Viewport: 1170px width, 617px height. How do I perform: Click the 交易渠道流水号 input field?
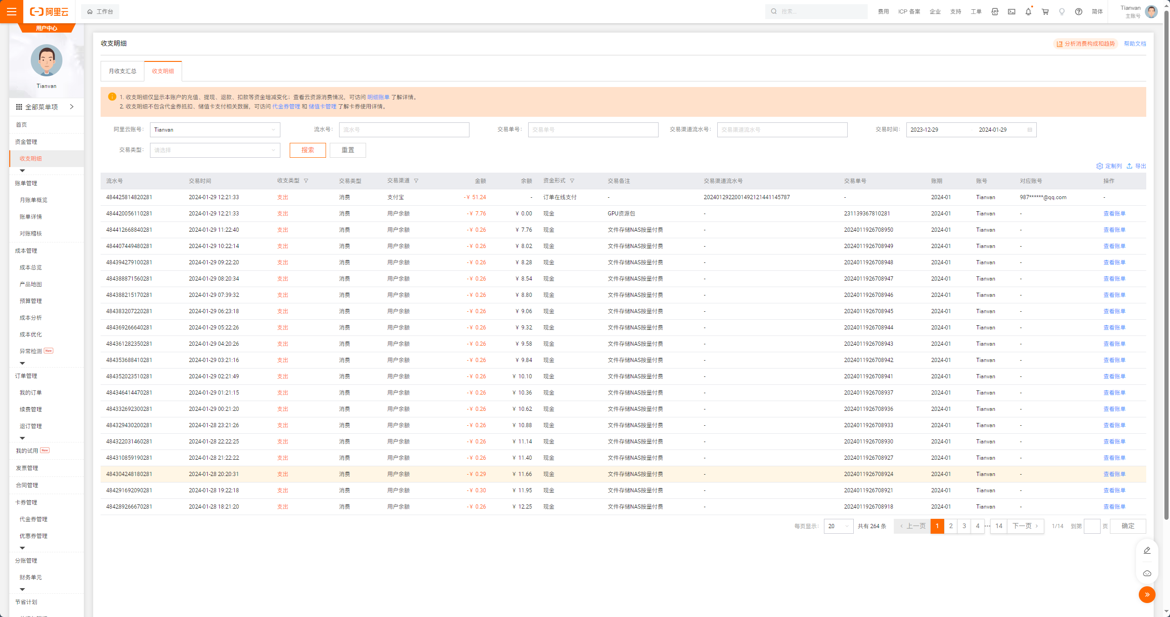[782, 130]
